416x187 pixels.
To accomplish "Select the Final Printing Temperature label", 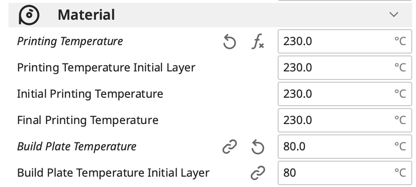I will click(88, 120).
